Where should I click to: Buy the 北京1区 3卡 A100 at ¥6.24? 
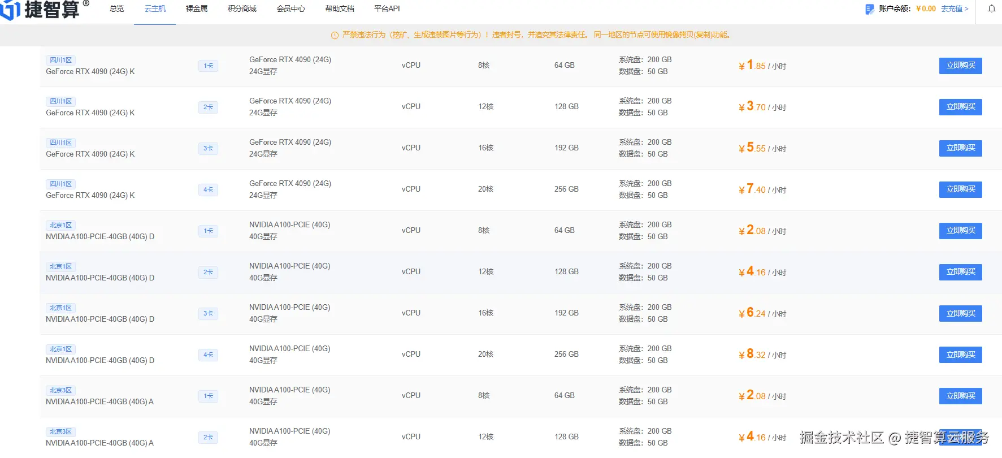point(961,313)
